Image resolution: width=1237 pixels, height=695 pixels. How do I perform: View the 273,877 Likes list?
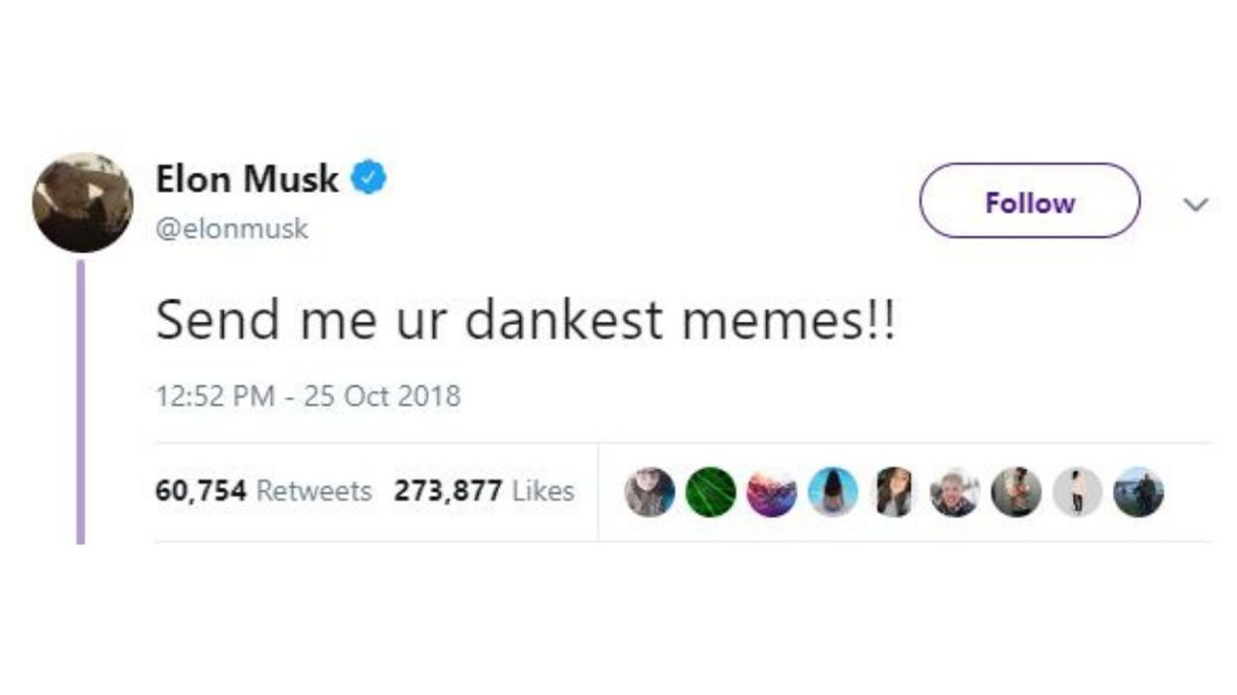point(488,489)
